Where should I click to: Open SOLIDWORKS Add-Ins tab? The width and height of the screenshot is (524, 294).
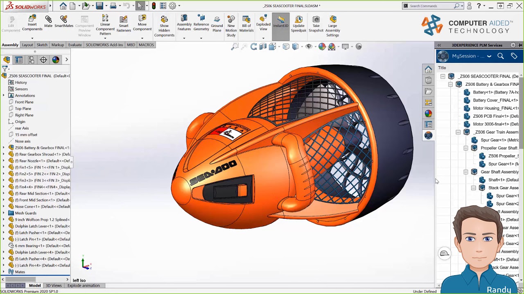point(104,45)
